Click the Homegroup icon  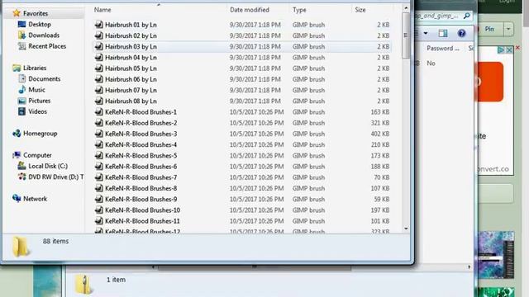tap(17, 134)
